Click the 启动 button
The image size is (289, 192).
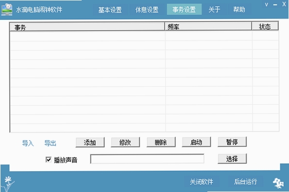[196, 142]
